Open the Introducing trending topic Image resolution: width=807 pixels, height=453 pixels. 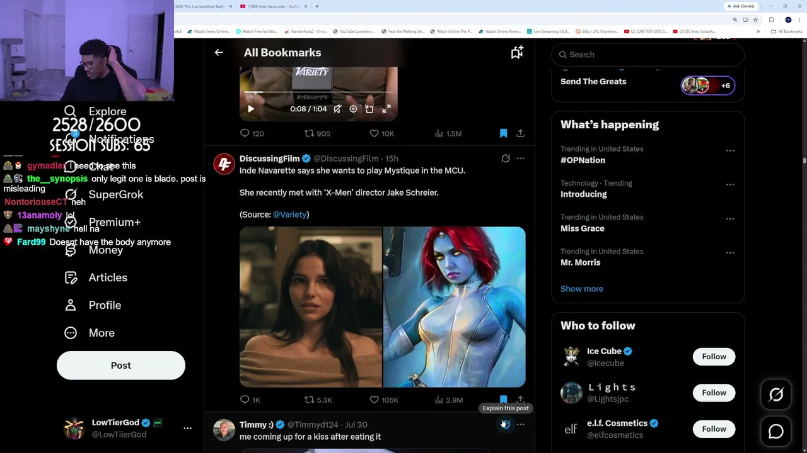tap(583, 194)
